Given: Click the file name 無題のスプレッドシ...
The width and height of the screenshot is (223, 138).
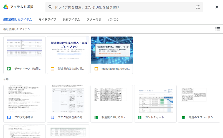Looking at the screenshot, I should point(202,117).
